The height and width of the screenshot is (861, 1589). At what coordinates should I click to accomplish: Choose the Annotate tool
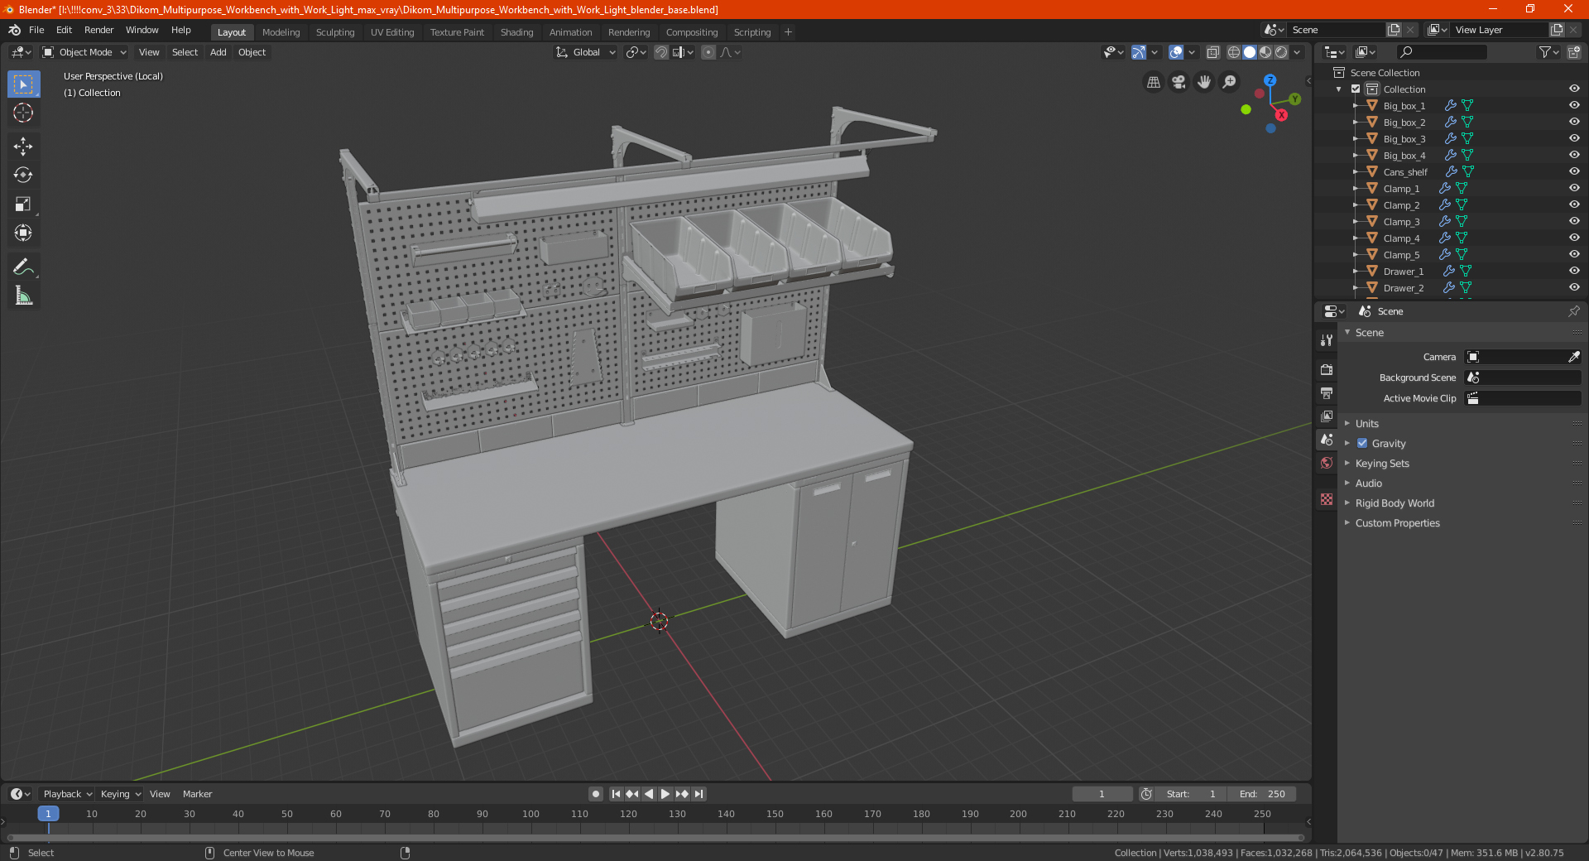[x=23, y=267]
